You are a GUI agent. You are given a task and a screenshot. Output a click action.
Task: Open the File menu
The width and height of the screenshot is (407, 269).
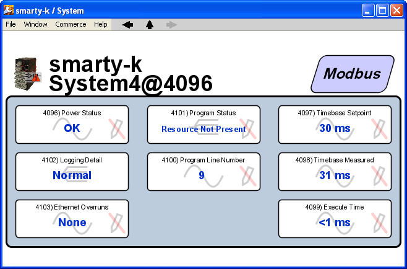(11, 24)
